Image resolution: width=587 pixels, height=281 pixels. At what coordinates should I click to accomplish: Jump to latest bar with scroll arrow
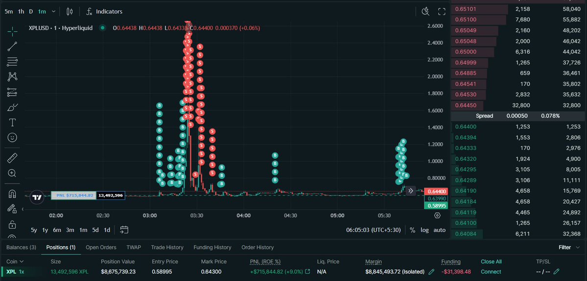pos(411,191)
